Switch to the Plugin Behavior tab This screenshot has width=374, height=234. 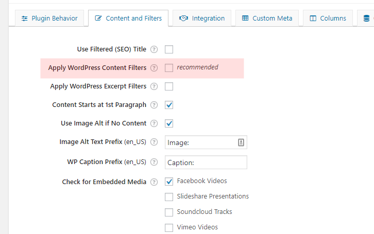pos(49,19)
